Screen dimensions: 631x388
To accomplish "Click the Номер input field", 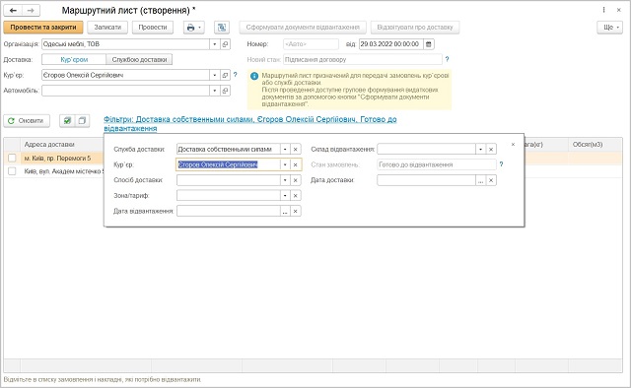I will [x=311, y=44].
